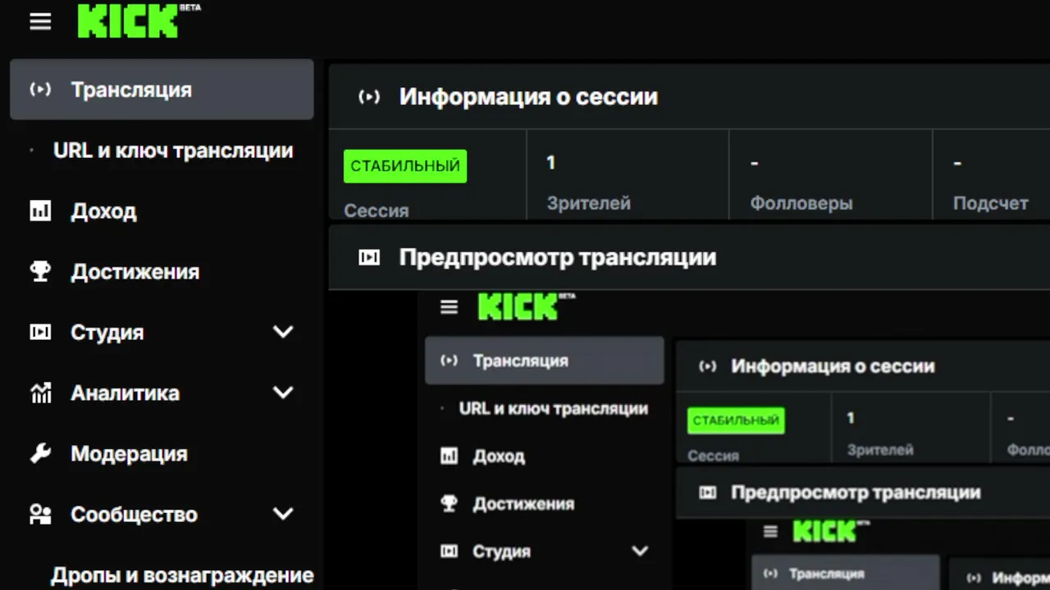Click the session icon beside the main Информация о сессии header
Screen dimensions: 1050x590
[369, 97]
